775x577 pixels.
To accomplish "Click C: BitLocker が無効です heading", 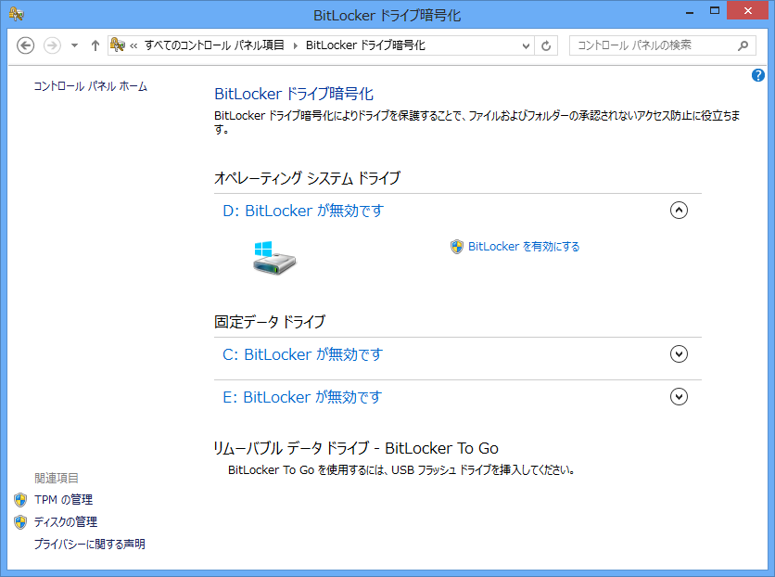I will point(302,354).
